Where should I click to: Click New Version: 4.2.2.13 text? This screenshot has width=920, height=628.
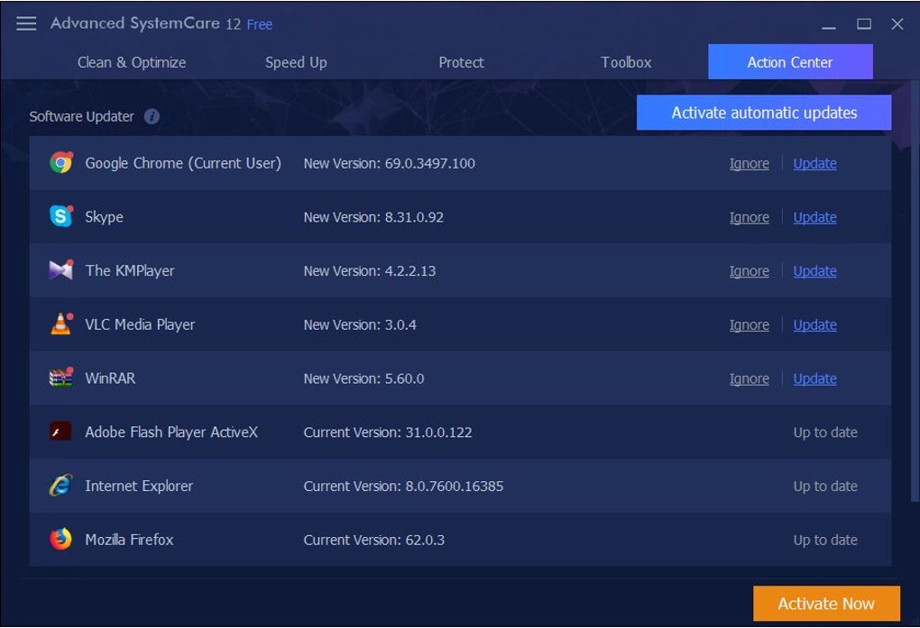[370, 271]
